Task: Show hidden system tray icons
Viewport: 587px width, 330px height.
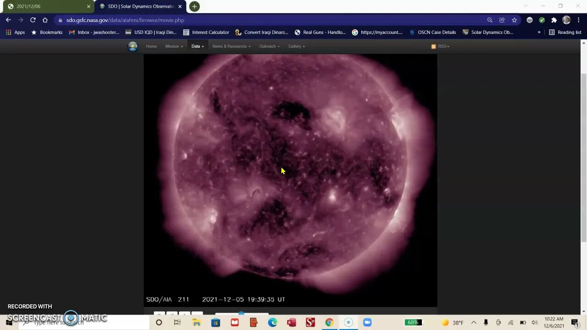Action: [x=474, y=323]
